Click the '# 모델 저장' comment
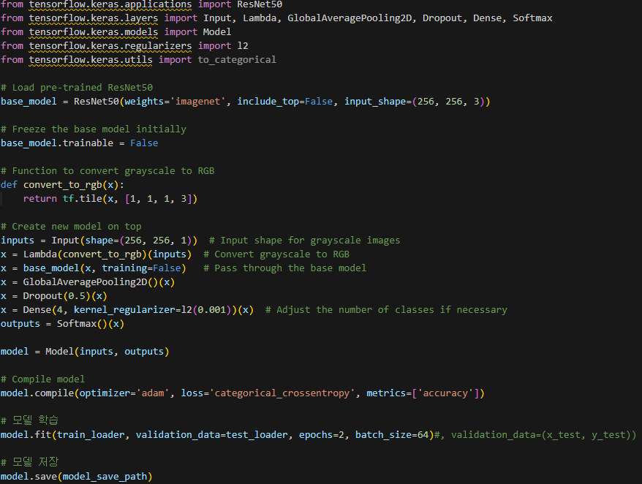 pos(29,462)
